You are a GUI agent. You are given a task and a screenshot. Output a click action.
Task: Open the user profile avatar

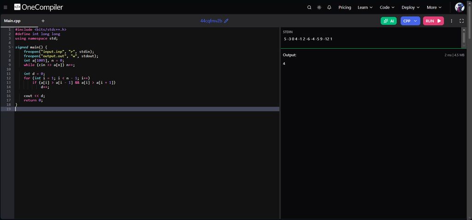pyautogui.click(x=460, y=7)
